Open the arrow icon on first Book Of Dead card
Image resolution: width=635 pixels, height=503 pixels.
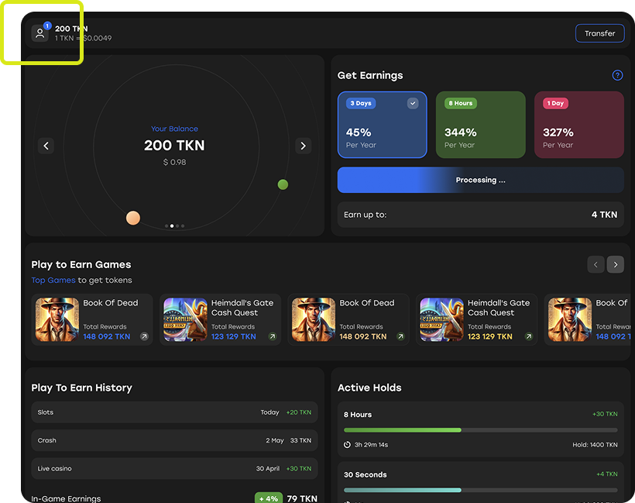coord(144,336)
